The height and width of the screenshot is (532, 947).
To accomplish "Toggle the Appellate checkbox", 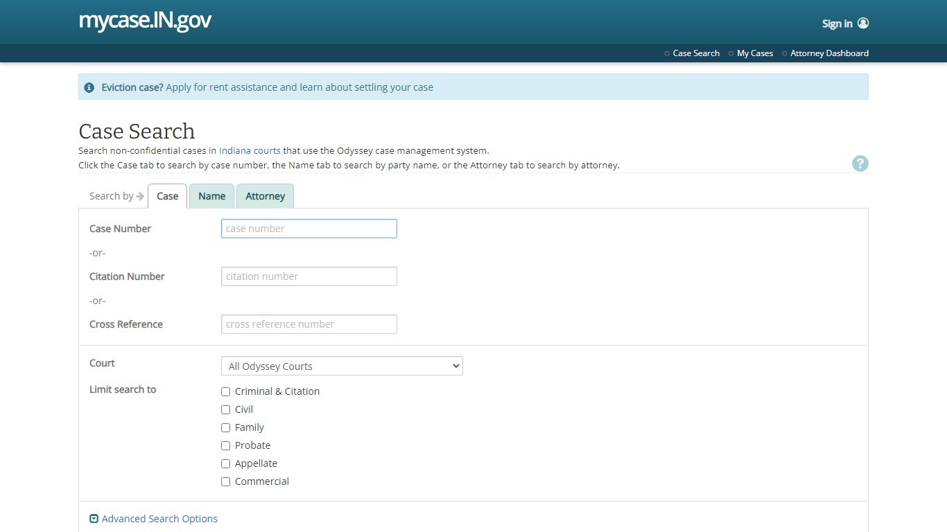I will pyautogui.click(x=225, y=463).
